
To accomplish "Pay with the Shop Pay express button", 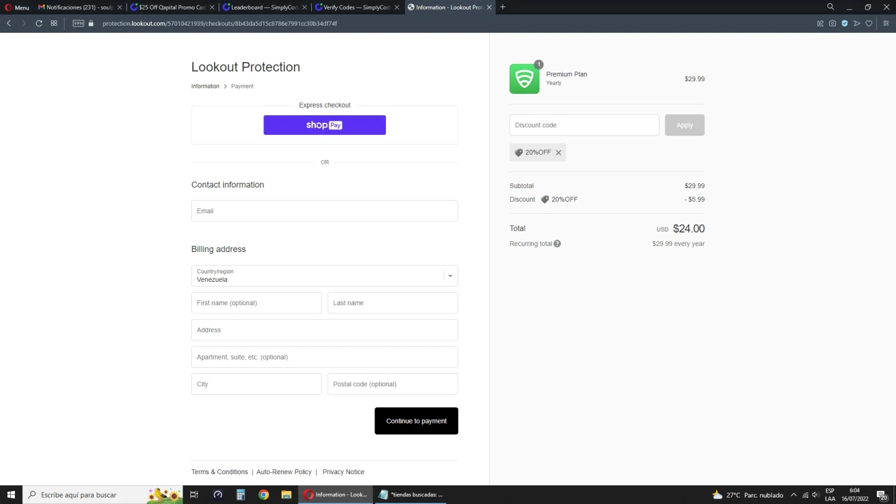I will (324, 125).
